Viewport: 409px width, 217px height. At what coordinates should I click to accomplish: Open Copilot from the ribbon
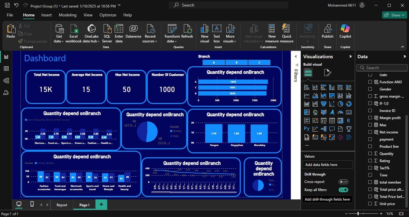click(345, 29)
